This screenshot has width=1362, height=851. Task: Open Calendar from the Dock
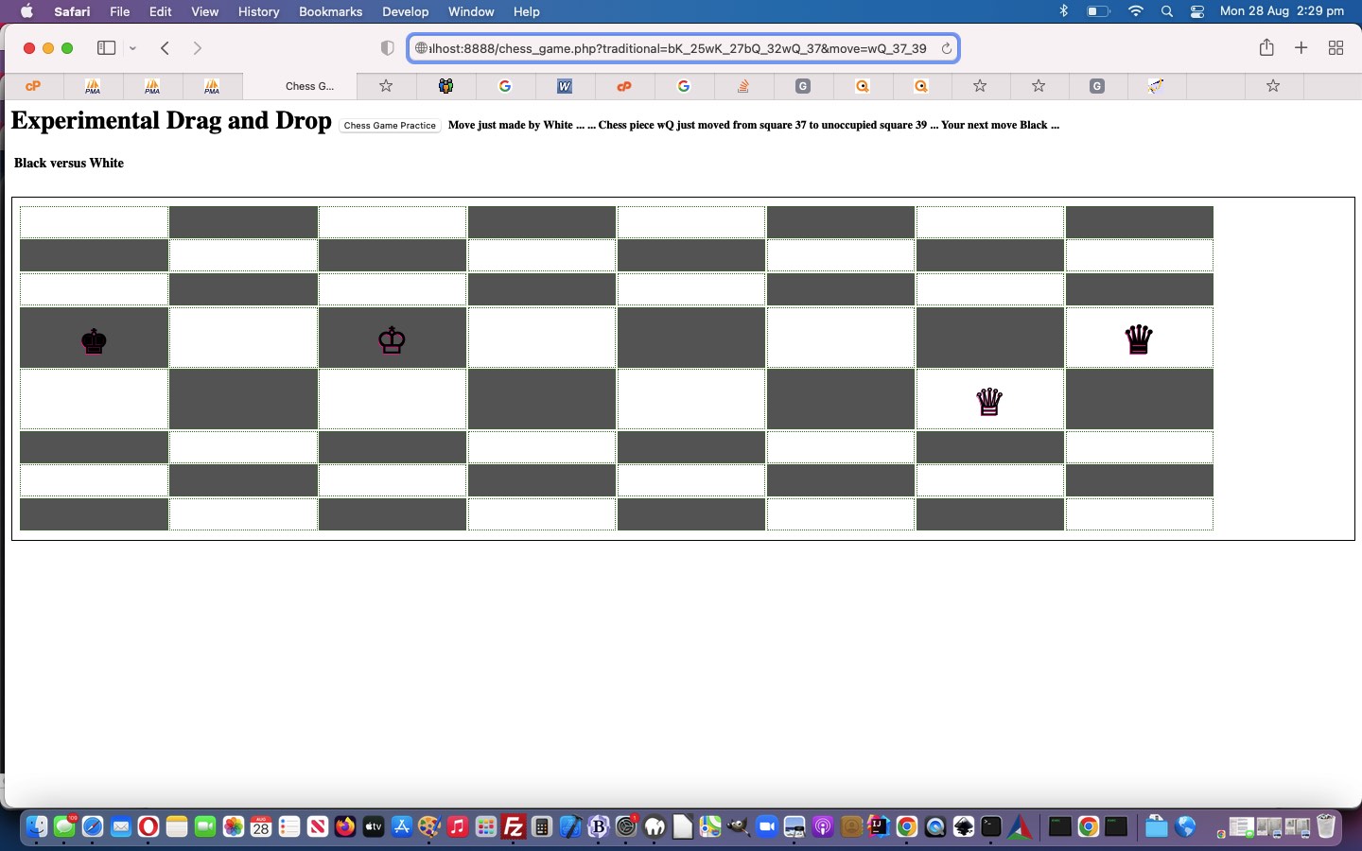click(261, 827)
